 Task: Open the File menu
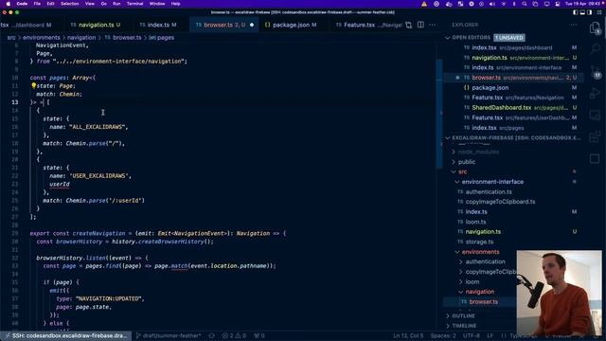click(x=37, y=4)
